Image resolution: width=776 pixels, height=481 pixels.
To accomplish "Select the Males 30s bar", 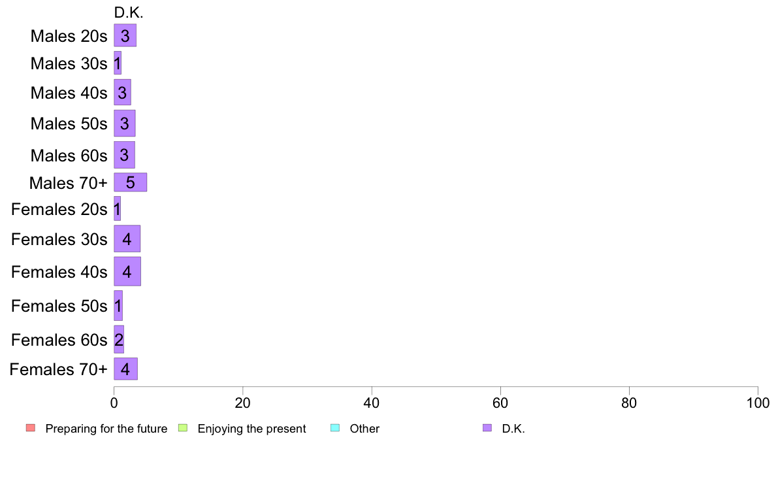I will pyautogui.click(x=118, y=63).
